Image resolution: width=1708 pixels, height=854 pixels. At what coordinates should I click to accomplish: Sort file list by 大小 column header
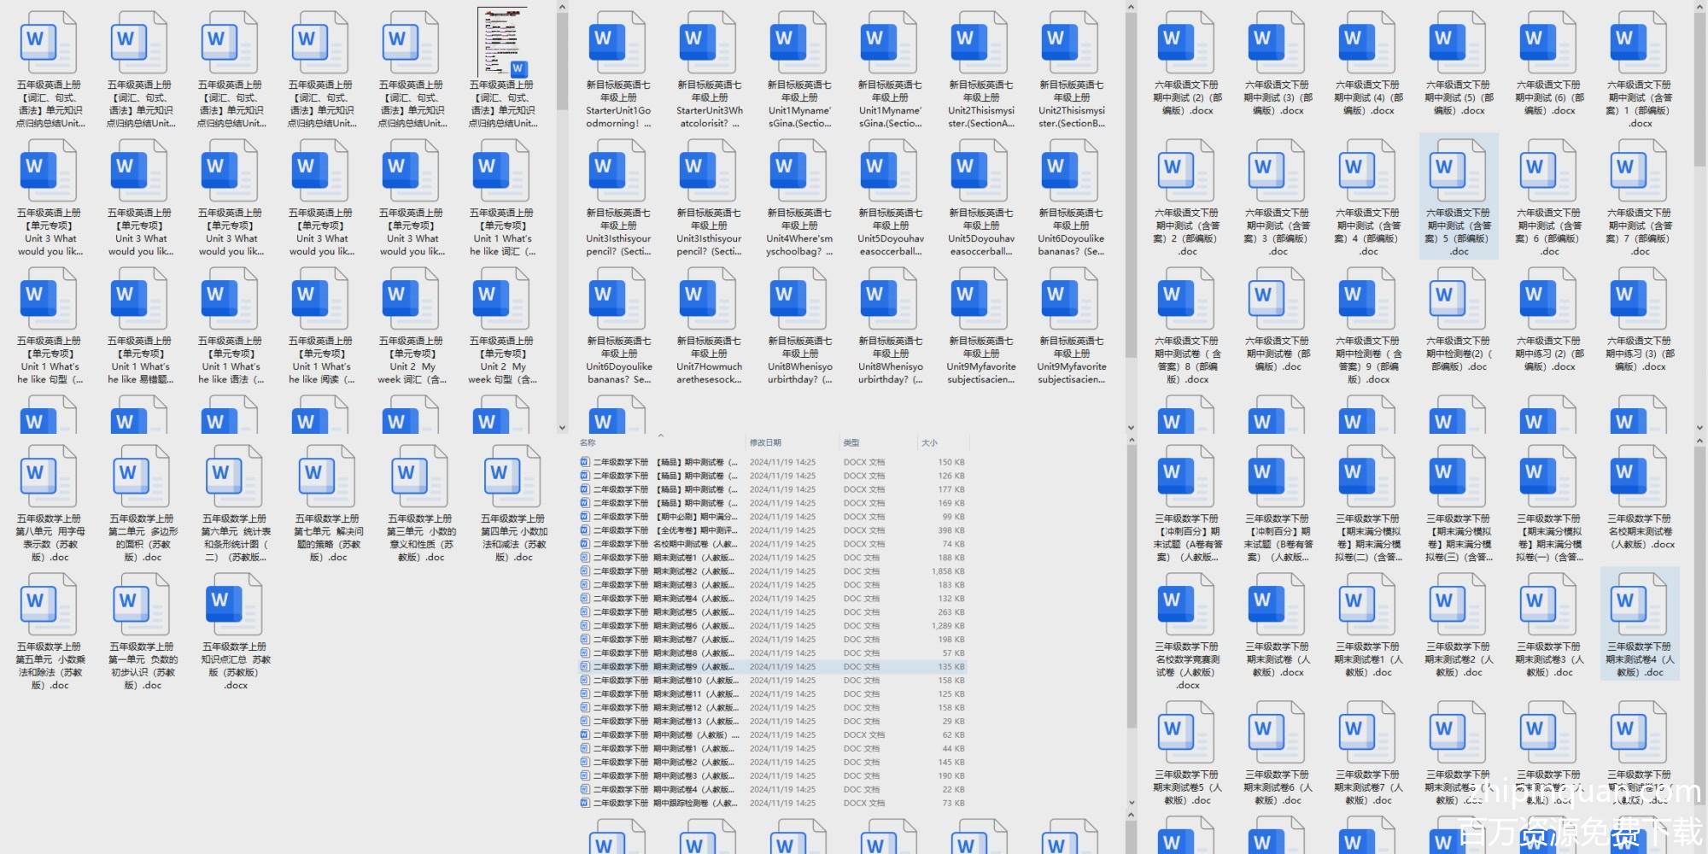point(929,442)
